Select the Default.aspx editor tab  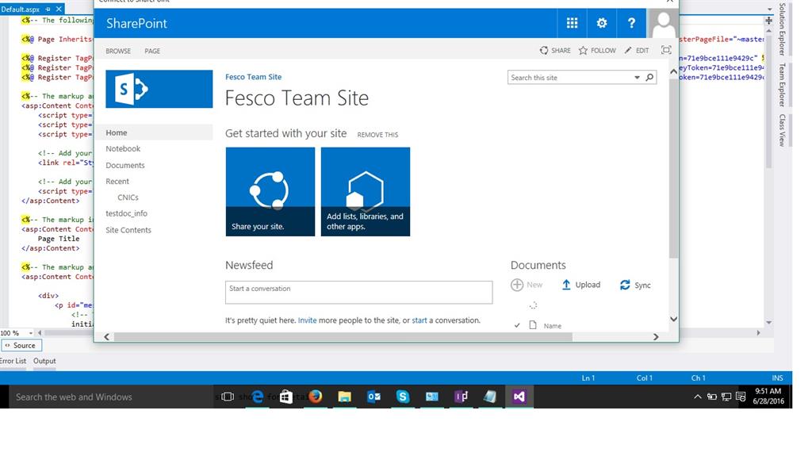click(x=20, y=10)
